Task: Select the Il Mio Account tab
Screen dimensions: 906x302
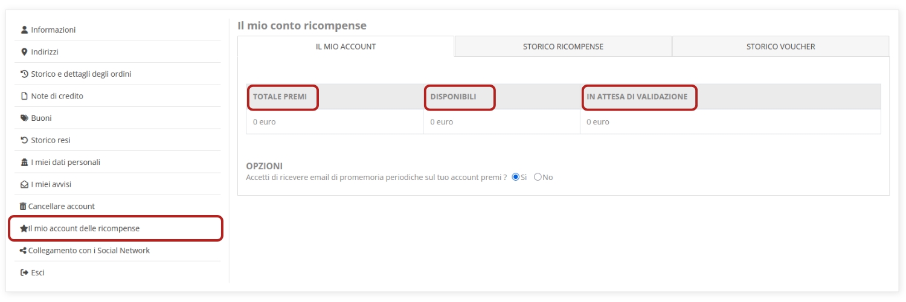Action: pos(345,47)
